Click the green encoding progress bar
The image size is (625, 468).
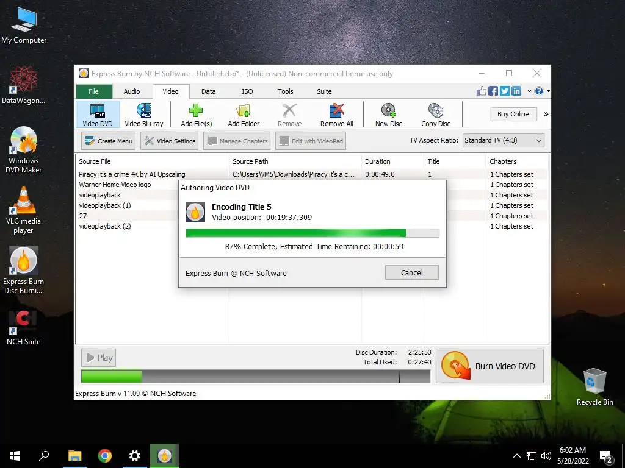click(x=312, y=233)
